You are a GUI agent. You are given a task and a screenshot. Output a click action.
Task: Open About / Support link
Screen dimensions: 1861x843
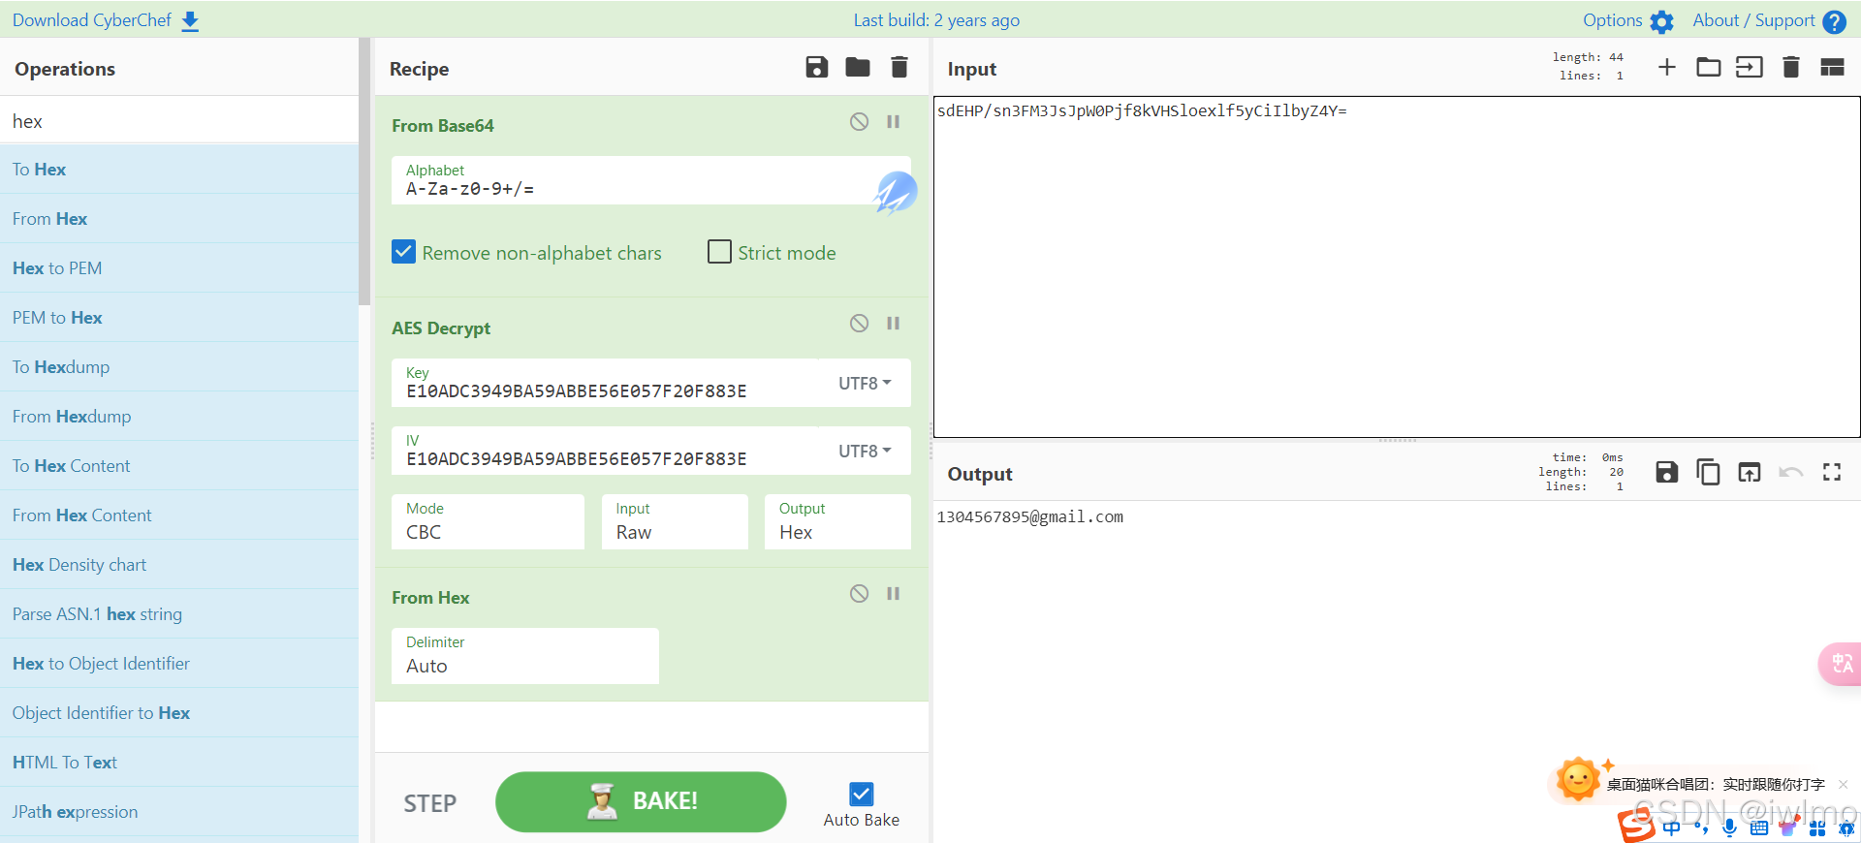(x=1753, y=20)
